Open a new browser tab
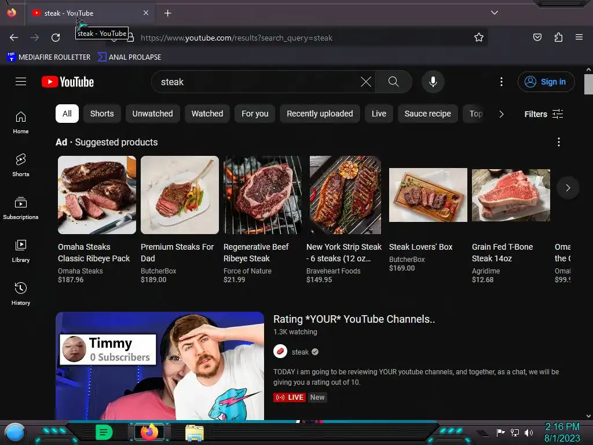The image size is (593, 445). click(x=167, y=13)
